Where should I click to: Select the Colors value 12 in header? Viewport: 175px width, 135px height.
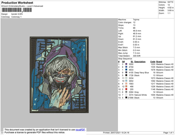[x=169, y=5]
